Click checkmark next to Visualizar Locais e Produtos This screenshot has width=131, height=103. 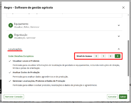pyautogui.click(x=10, y=61)
